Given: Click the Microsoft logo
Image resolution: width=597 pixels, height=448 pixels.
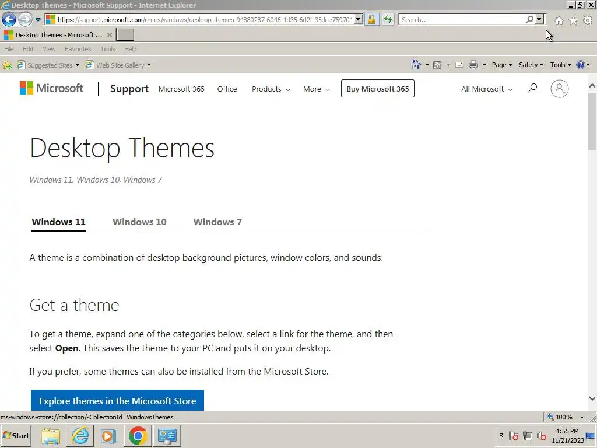Looking at the screenshot, I should click(x=51, y=89).
